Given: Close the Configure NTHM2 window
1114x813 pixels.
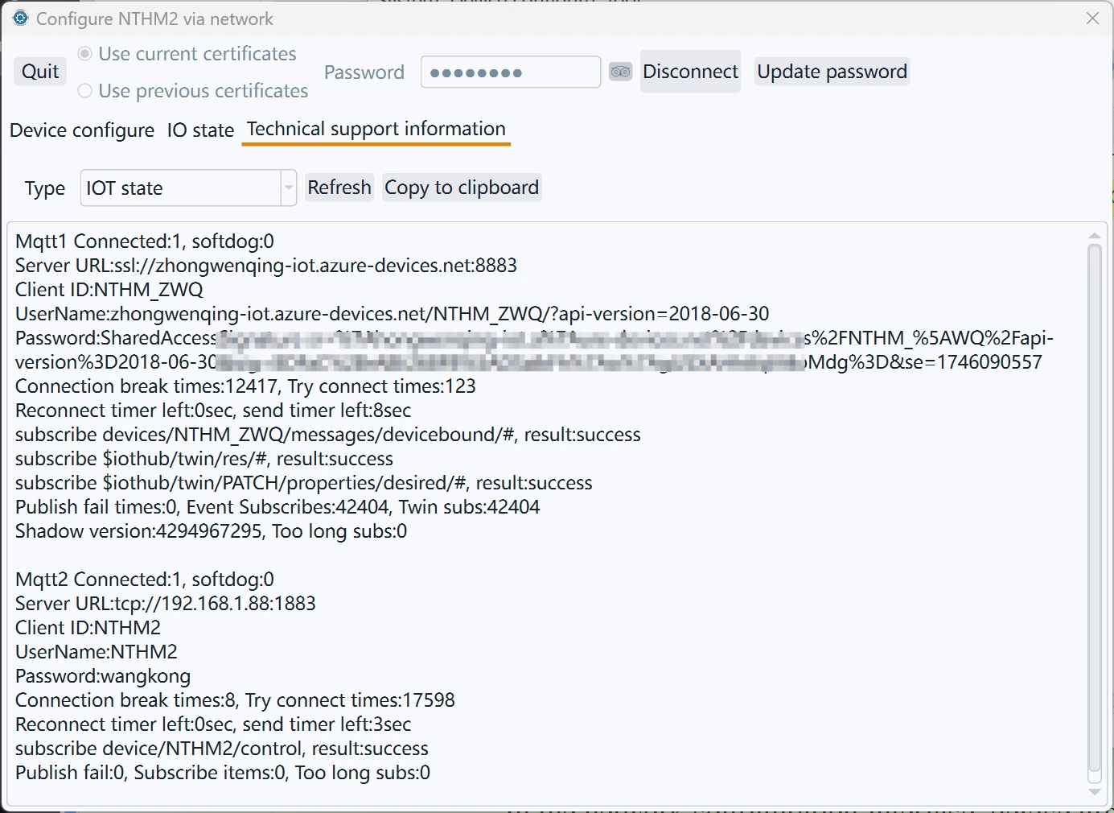Looking at the screenshot, I should coord(1092,18).
